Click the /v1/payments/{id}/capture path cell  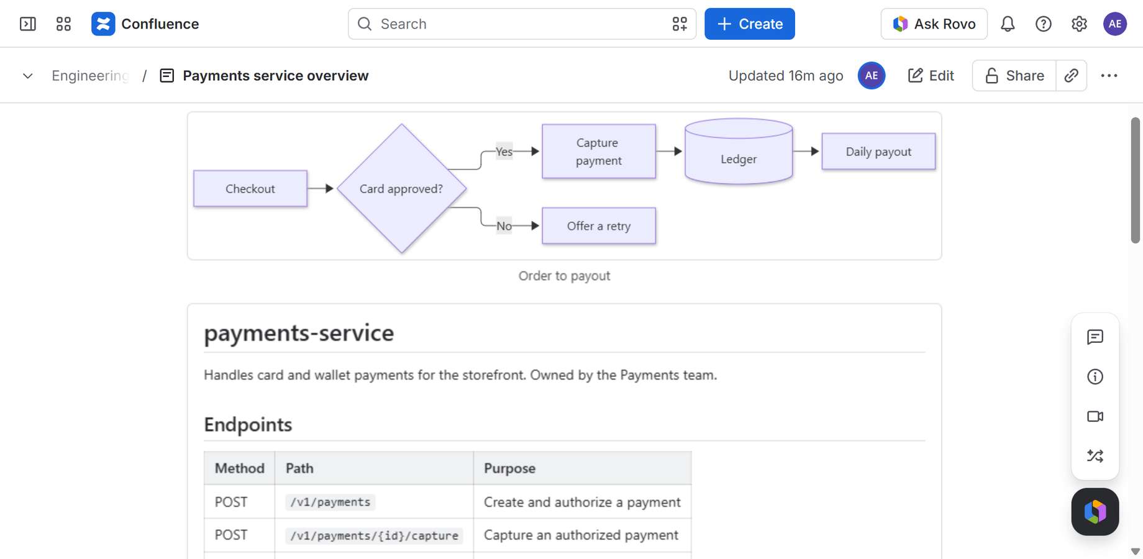point(375,535)
